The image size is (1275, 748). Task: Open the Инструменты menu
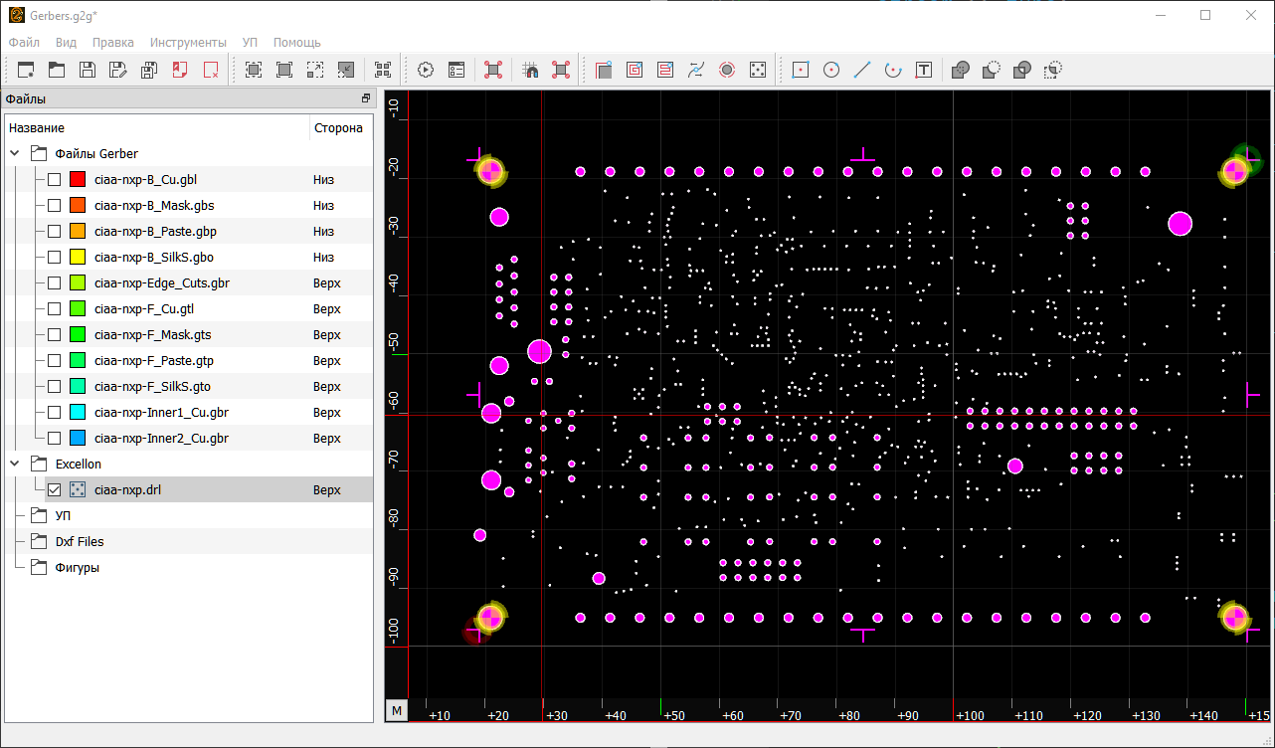(188, 43)
